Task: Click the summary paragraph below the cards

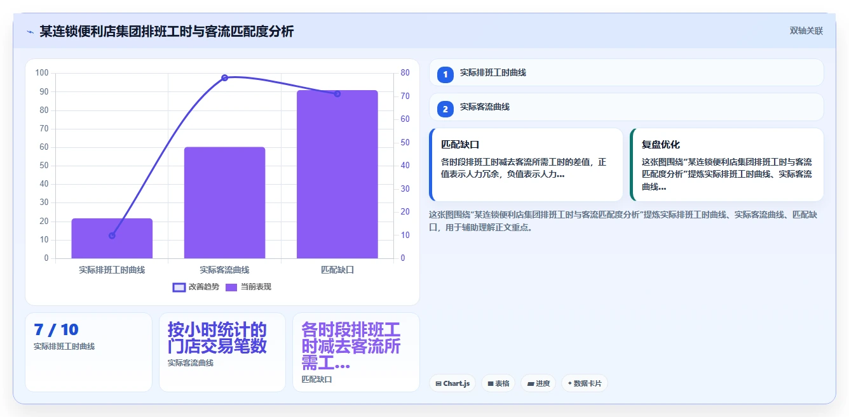Action: pos(623,221)
